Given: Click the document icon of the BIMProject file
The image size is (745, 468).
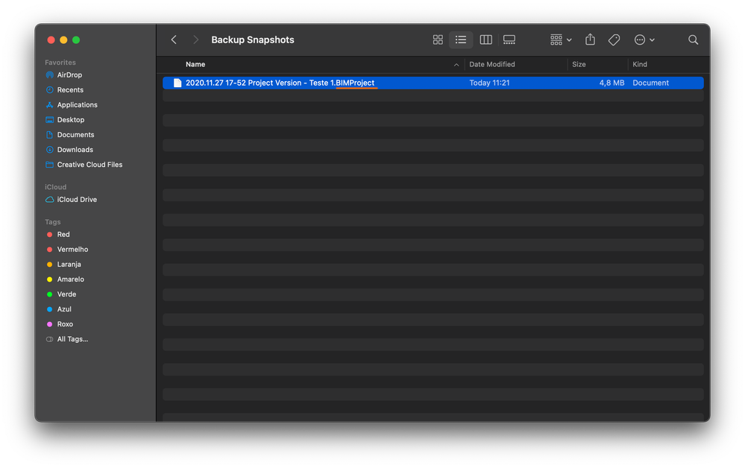Looking at the screenshot, I should (177, 83).
